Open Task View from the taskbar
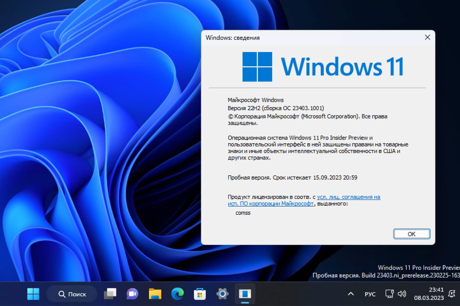Viewport: 460px width, 306px height. [110, 294]
